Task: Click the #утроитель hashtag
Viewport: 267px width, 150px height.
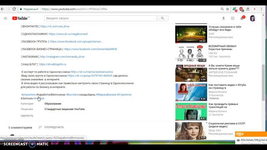Action: point(28,95)
